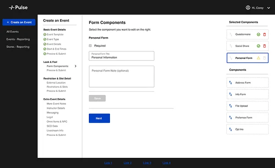Screen dimensions: 275x168
Task: Click chevron next to Form Components
Action: [76, 66]
